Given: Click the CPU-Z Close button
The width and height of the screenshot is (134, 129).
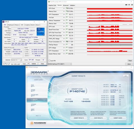Looking at the screenshot, I should click(x=42, y=64).
